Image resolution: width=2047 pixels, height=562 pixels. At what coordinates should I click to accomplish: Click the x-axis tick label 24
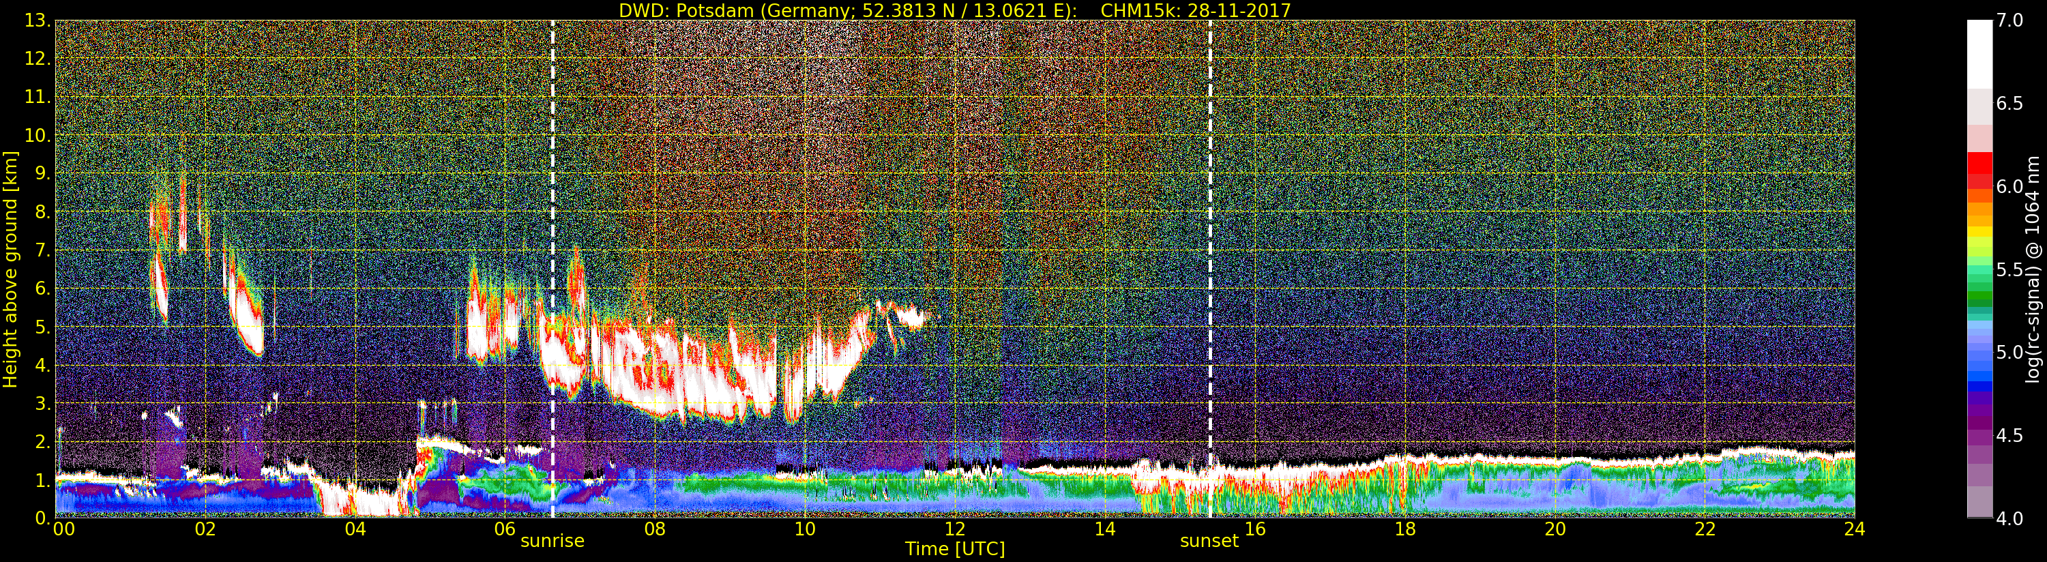click(x=1854, y=529)
